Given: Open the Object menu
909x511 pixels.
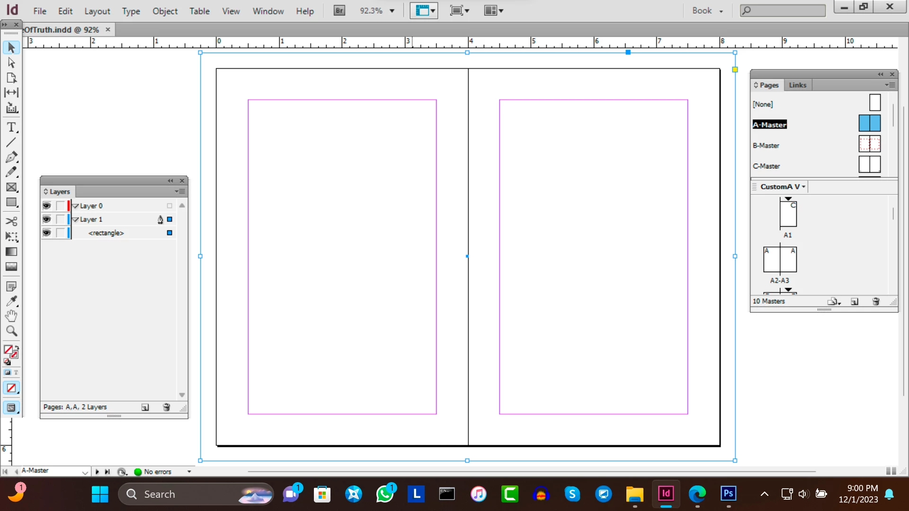Looking at the screenshot, I should point(164,11).
